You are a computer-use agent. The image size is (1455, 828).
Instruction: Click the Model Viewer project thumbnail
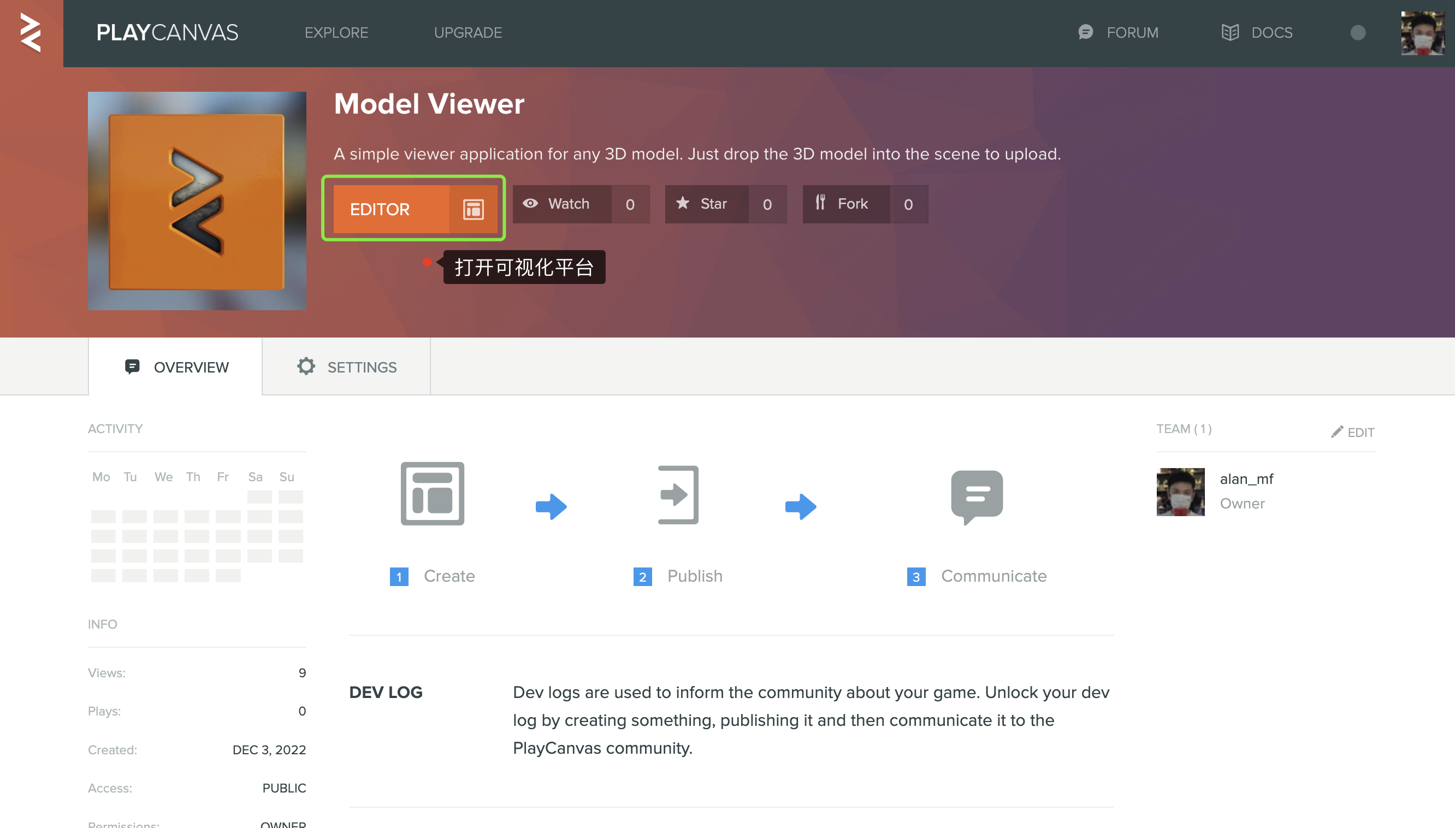click(197, 201)
